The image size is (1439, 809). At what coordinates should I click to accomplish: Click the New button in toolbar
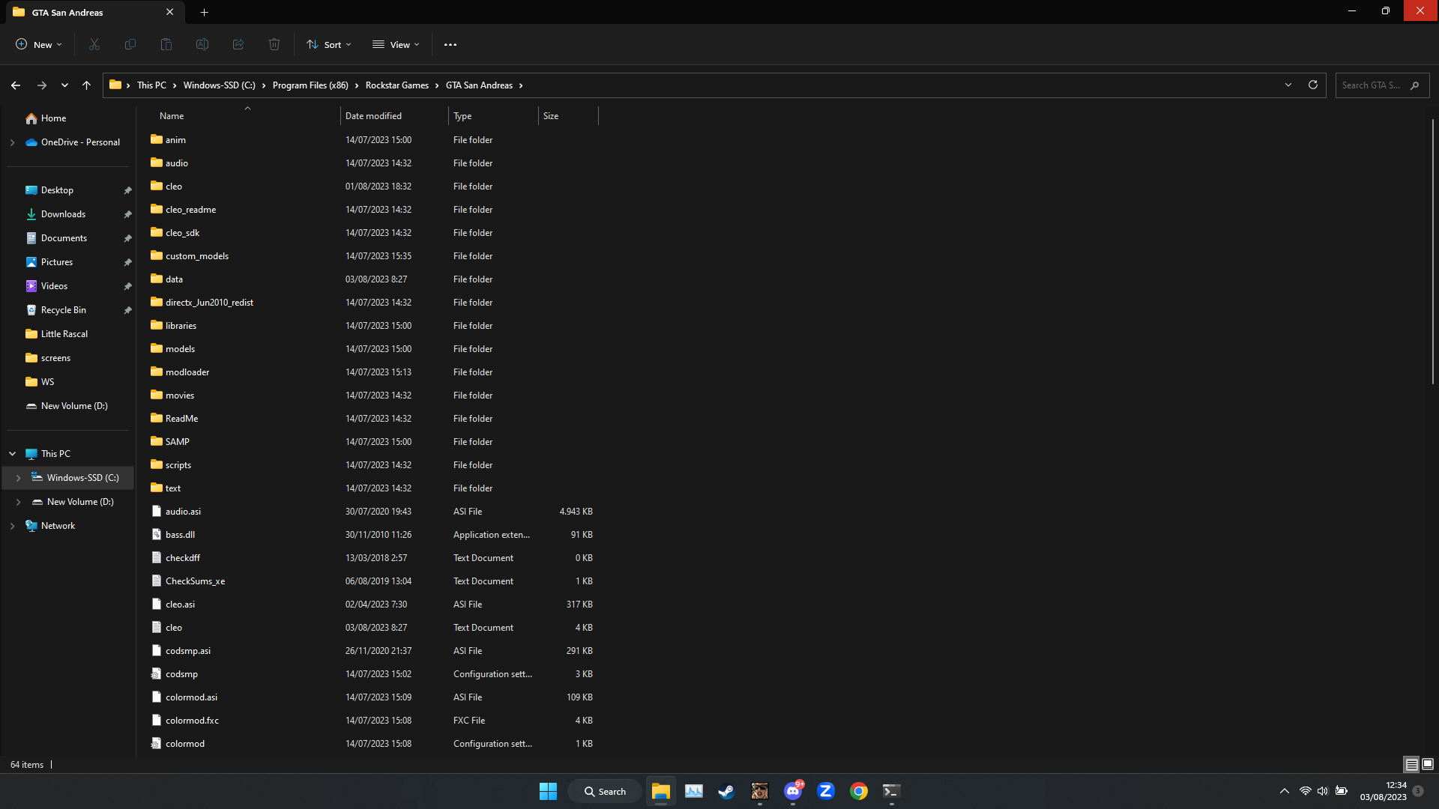pyautogui.click(x=39, y=45)
